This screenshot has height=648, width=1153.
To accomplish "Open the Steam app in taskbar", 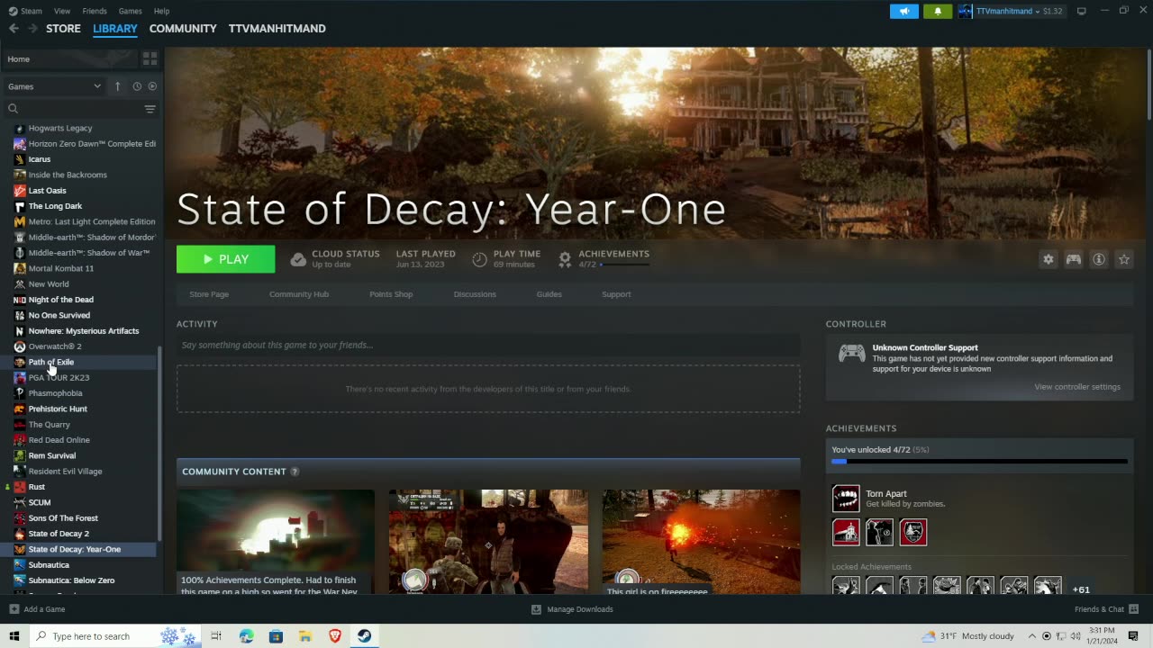I will click(365, 636).
